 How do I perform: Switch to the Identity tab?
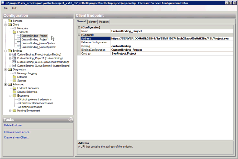pos(92,22)
